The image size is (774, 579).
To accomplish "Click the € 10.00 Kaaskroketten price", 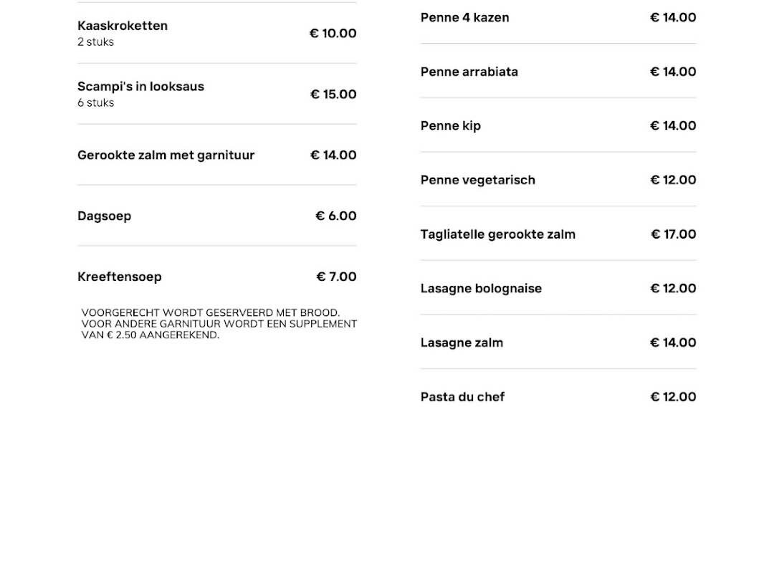I will point(333,34).
